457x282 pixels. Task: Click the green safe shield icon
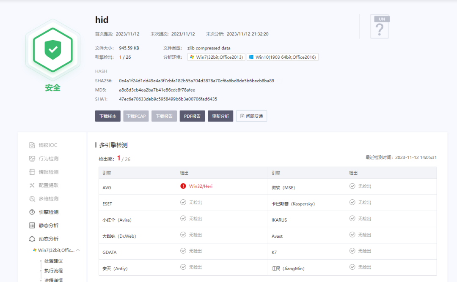tap(53, 50)
